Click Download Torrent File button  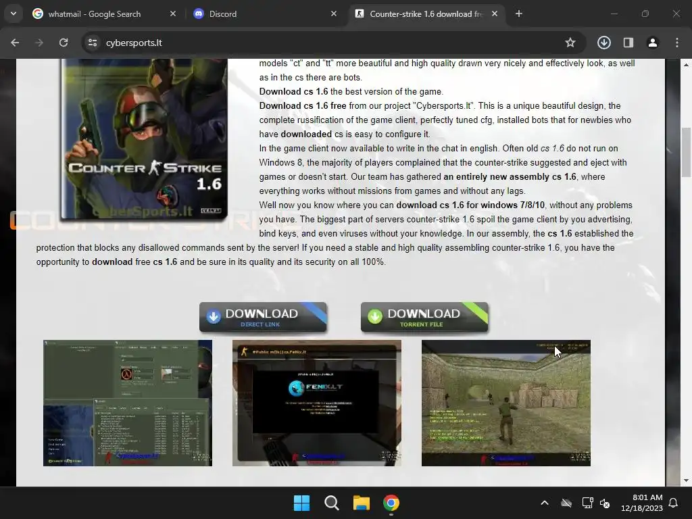(424, 317)
